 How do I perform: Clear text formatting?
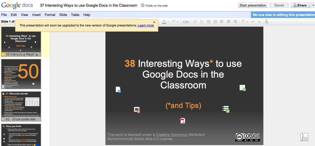267,22
